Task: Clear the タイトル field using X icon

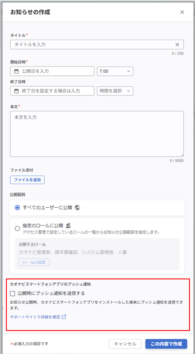Action: click(x=178, y=45)
